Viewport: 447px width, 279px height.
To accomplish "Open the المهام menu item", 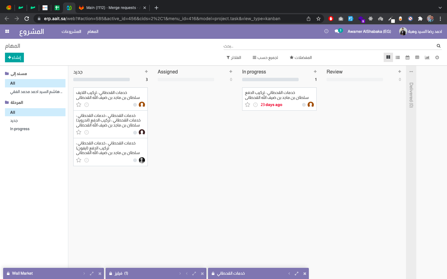I will point(93,31).
